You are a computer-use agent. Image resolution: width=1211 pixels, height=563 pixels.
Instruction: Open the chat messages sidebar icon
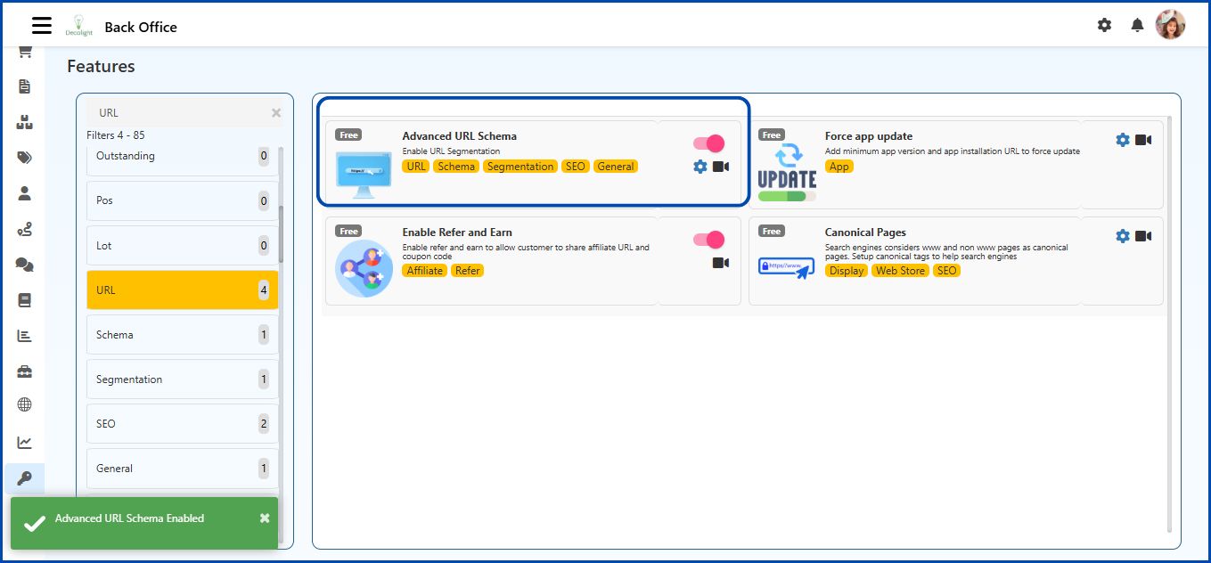click(24, 263)
